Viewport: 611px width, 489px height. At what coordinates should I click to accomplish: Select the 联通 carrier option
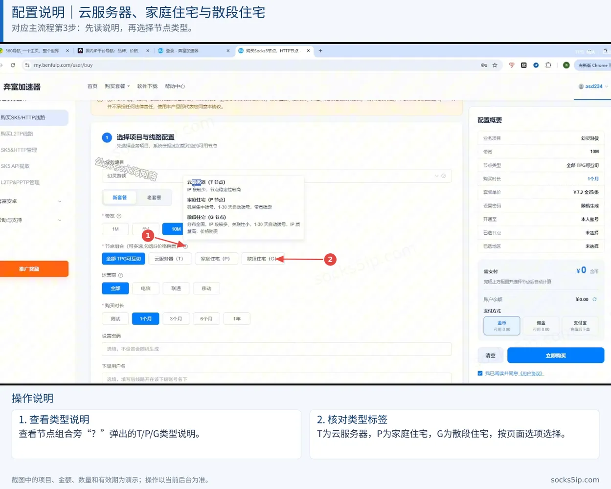[x=176, y=289]
